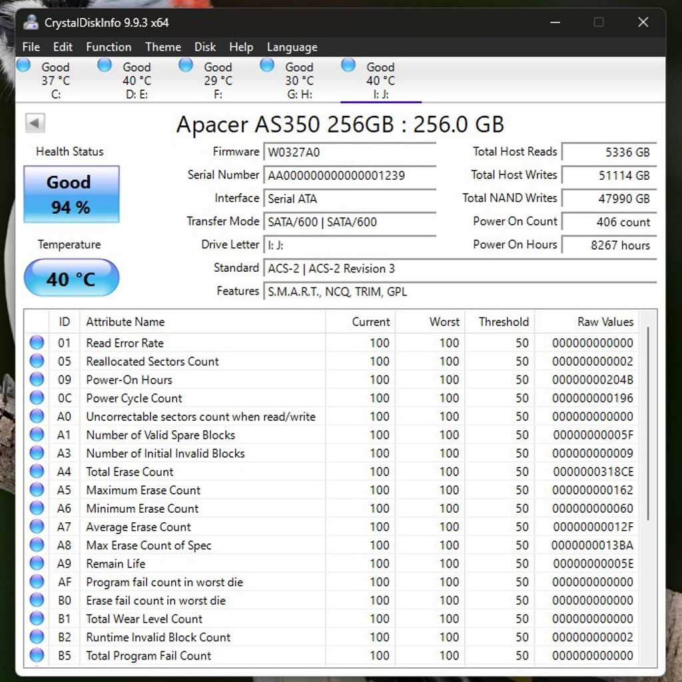Click the status icon for Average Erase Count

[x=37, y=526]
